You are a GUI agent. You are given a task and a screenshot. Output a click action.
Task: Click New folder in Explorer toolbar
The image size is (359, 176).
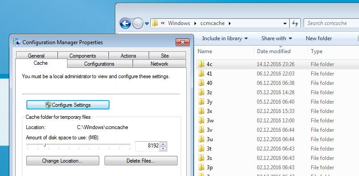click(319, 38)
